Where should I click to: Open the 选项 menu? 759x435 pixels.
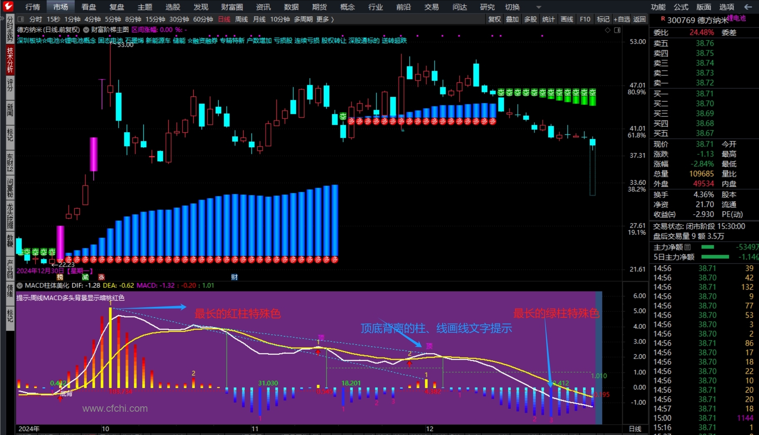coord(727,7)
